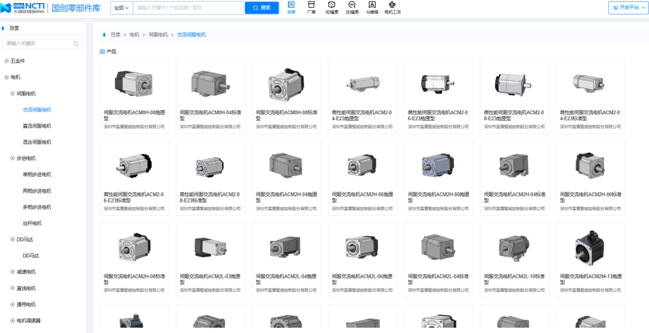This screenshot has width=649, height=333.
Task: Open the 目录 catalog icon in top toolbar
Action: (291, 7)
